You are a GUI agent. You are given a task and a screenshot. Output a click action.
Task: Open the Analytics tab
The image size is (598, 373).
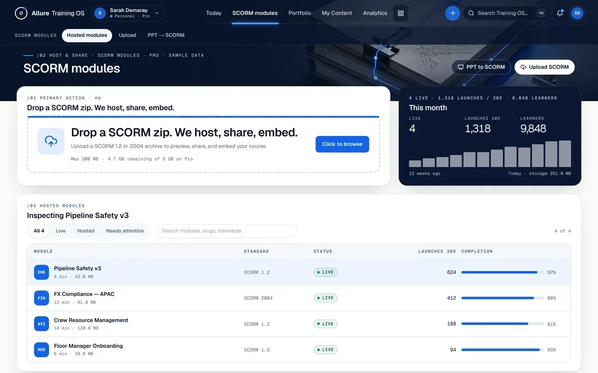click(375, 13)
